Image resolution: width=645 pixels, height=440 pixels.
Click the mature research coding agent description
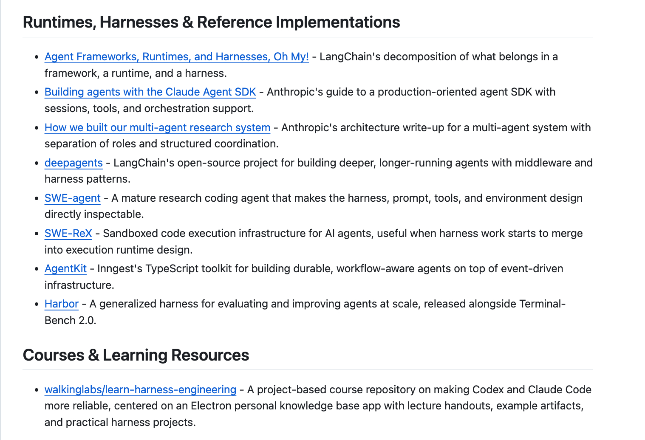pyautogui.click(x=314, y=206)
